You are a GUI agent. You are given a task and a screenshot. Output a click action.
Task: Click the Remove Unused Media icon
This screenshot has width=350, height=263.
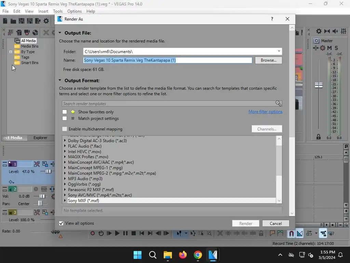tap(11, 33)
